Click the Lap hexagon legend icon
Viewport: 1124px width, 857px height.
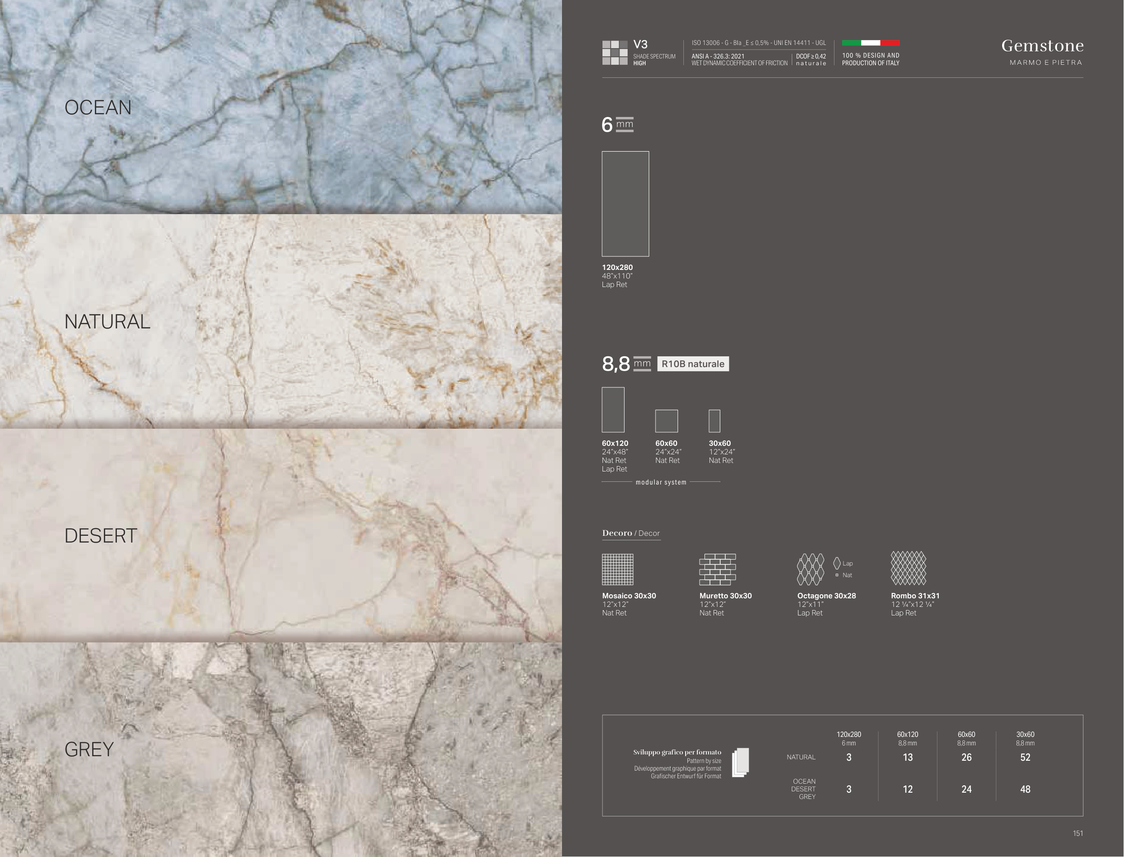coord(837,563)
